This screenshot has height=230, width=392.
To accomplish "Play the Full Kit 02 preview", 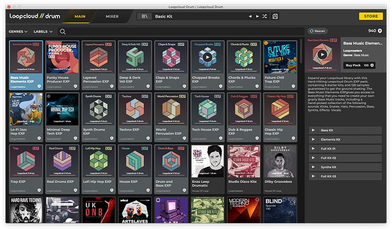I will point(313,158).
